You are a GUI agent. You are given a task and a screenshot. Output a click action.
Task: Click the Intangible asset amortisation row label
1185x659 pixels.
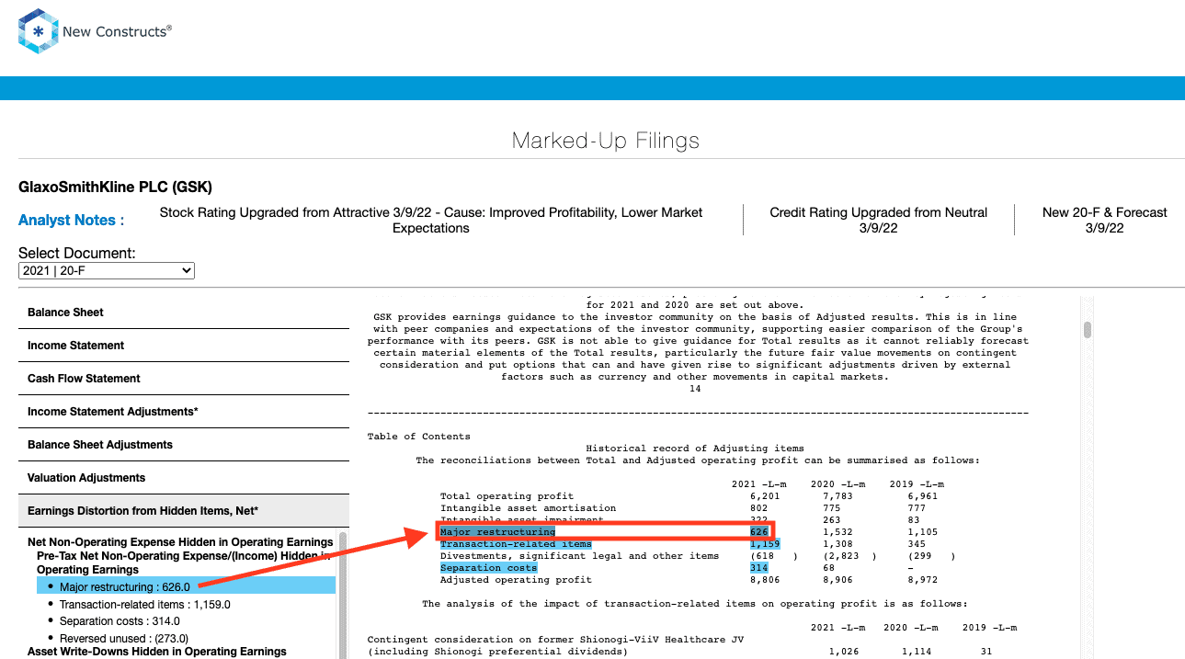coord(528,508)
